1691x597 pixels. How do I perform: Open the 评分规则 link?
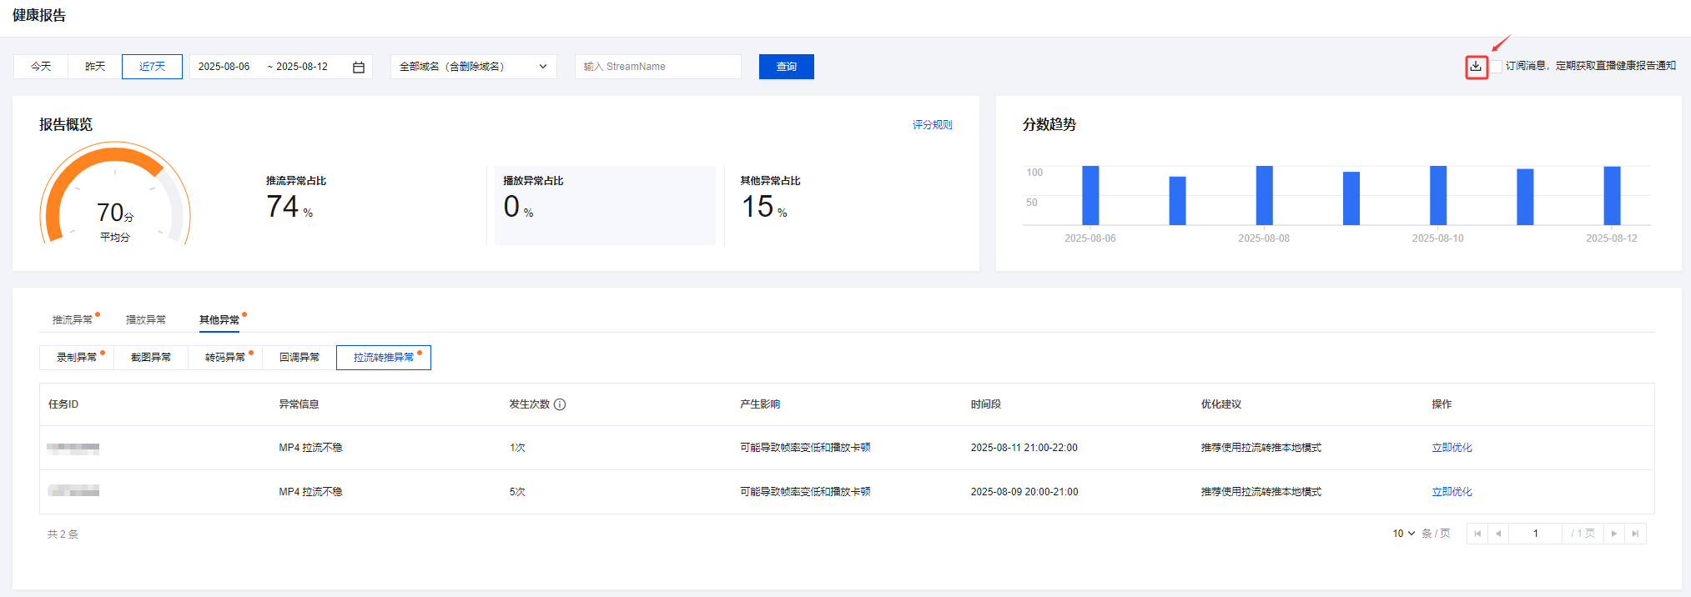[x=932, y=125]
